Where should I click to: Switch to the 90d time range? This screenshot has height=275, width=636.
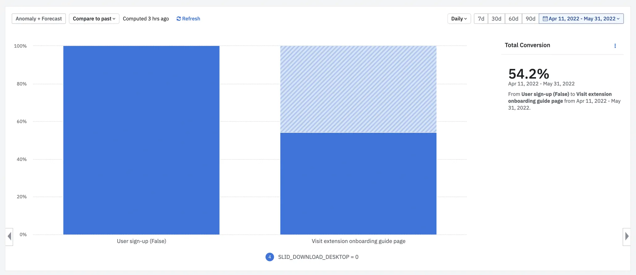point(530,19)
